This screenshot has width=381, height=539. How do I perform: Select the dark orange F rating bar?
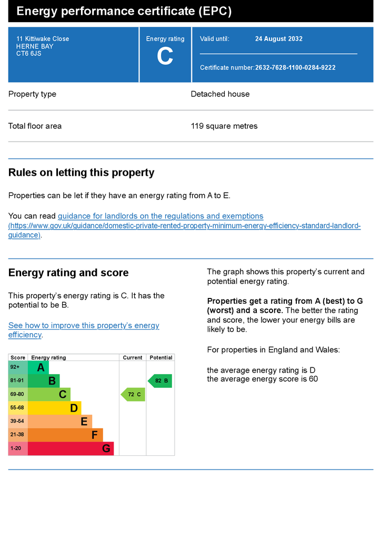tap(65, 435)
